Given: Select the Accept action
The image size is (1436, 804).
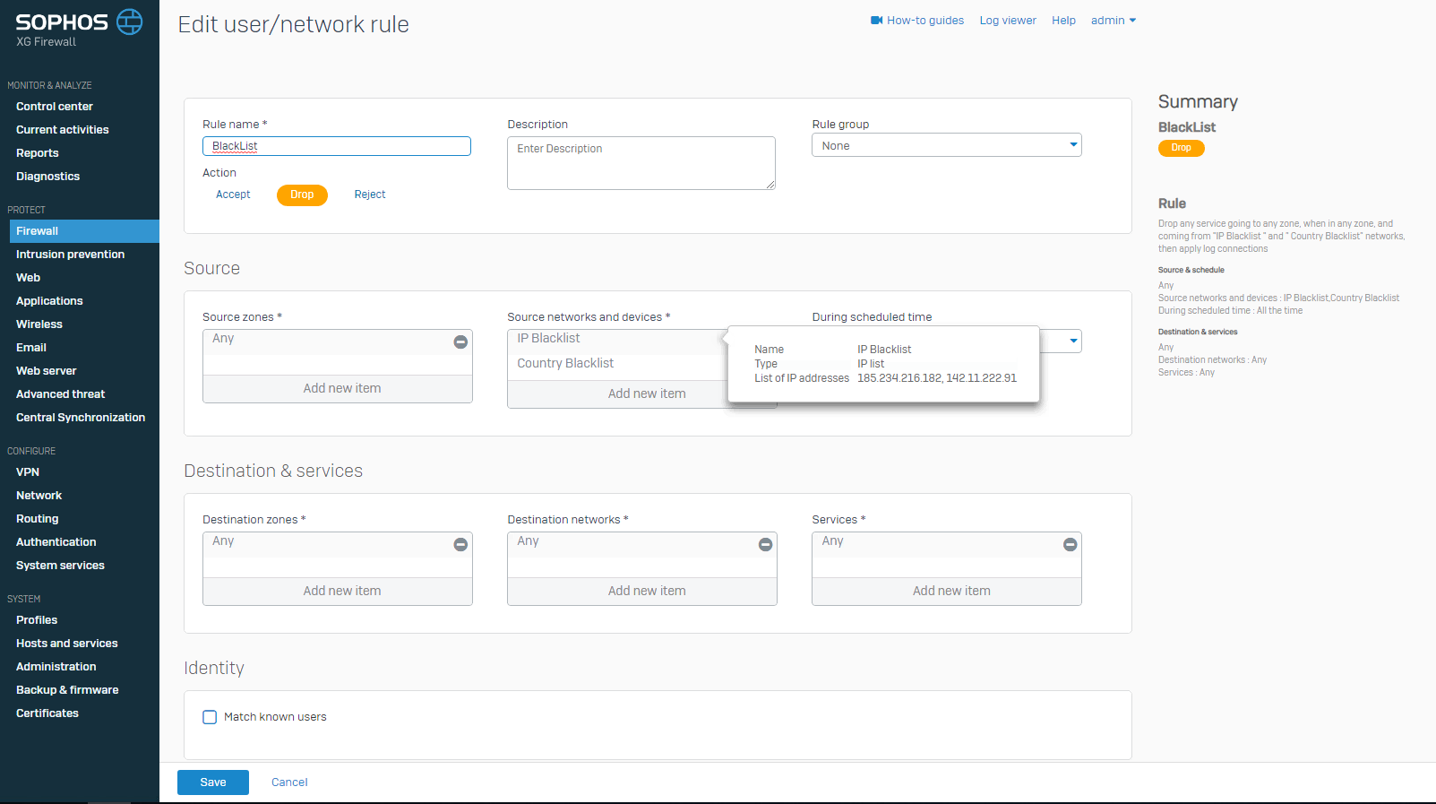Looking at the screenshot, I should tap(233, 195).
